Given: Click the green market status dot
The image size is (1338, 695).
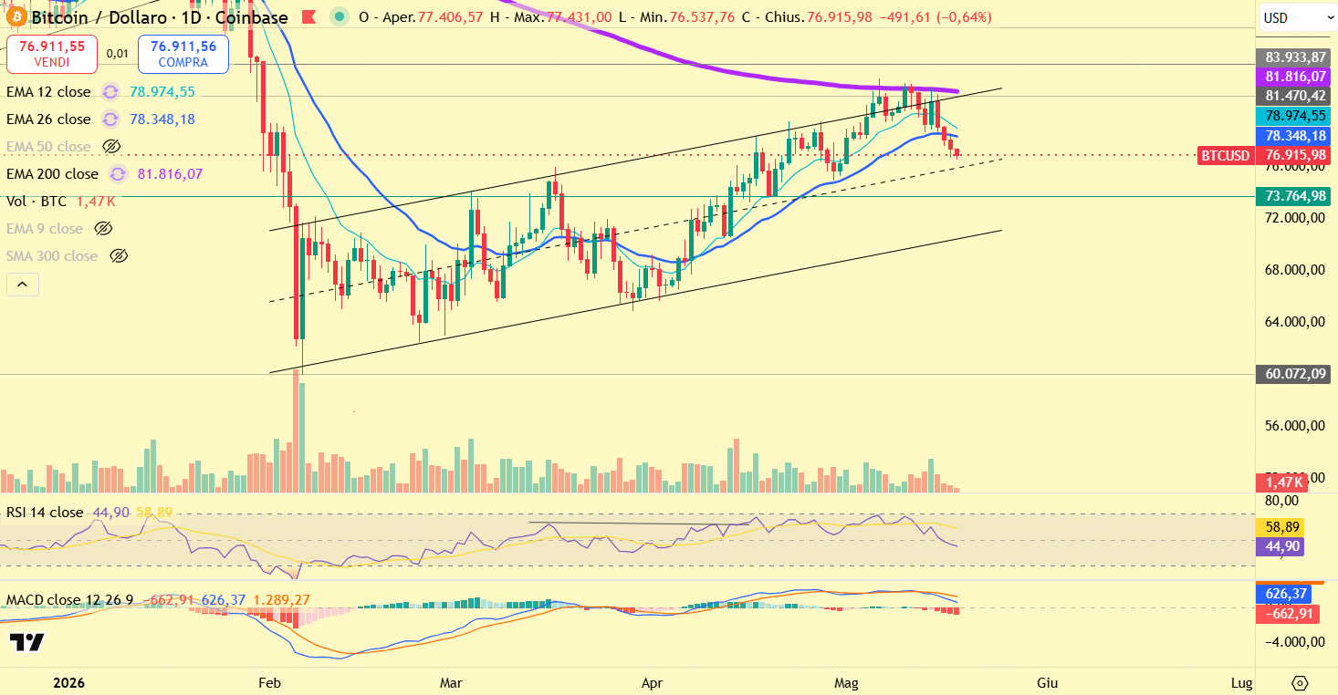Looking at the screenshot, I should coord(340,16).
